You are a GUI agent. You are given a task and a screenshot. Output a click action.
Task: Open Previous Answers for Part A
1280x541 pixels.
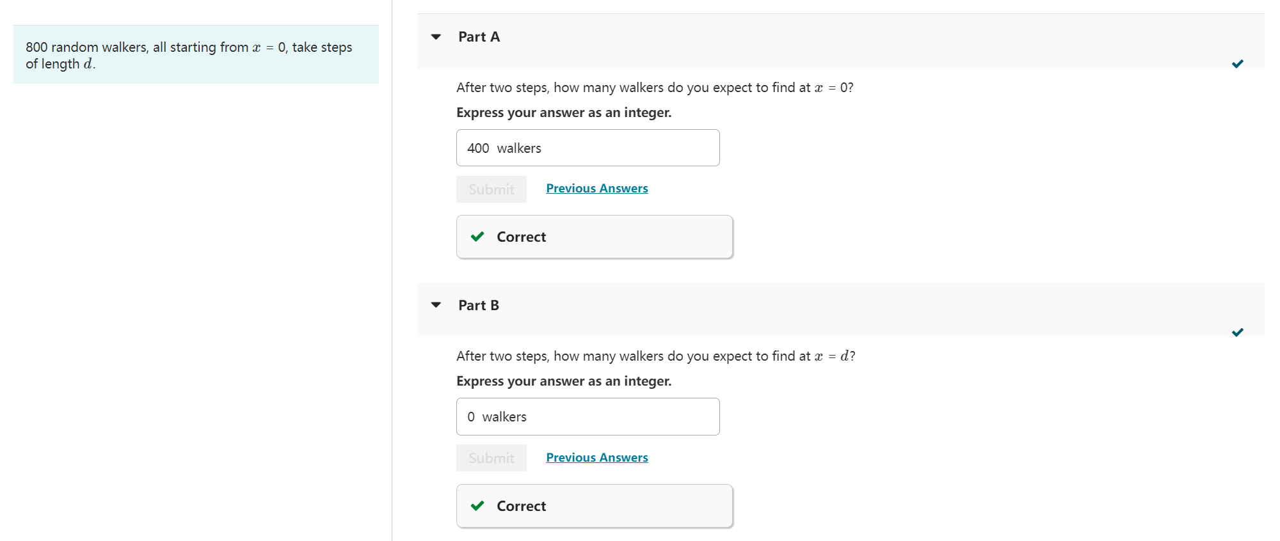tap(596, 188)
